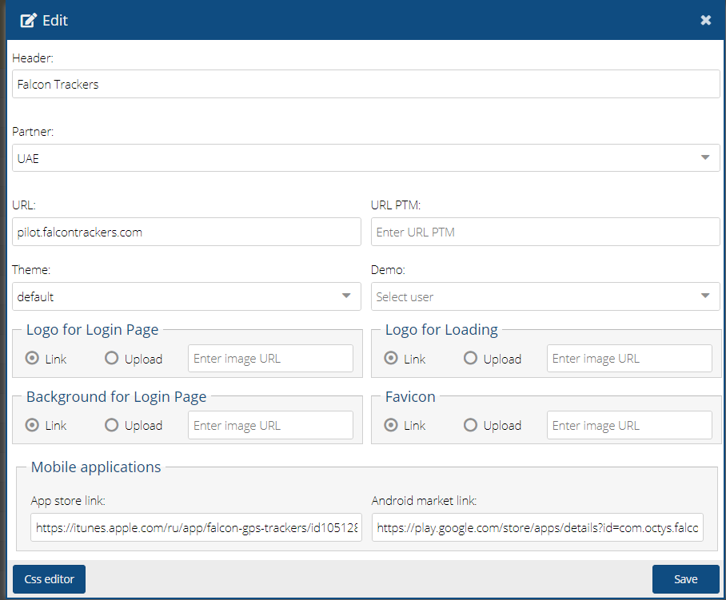
Task: Select Link option for Logo for Loading
Action: pos(391,359)
